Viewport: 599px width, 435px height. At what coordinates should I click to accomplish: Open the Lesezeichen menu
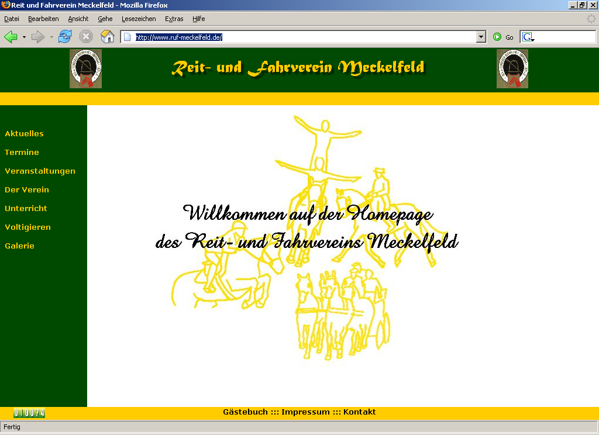(x=139, y=19)
